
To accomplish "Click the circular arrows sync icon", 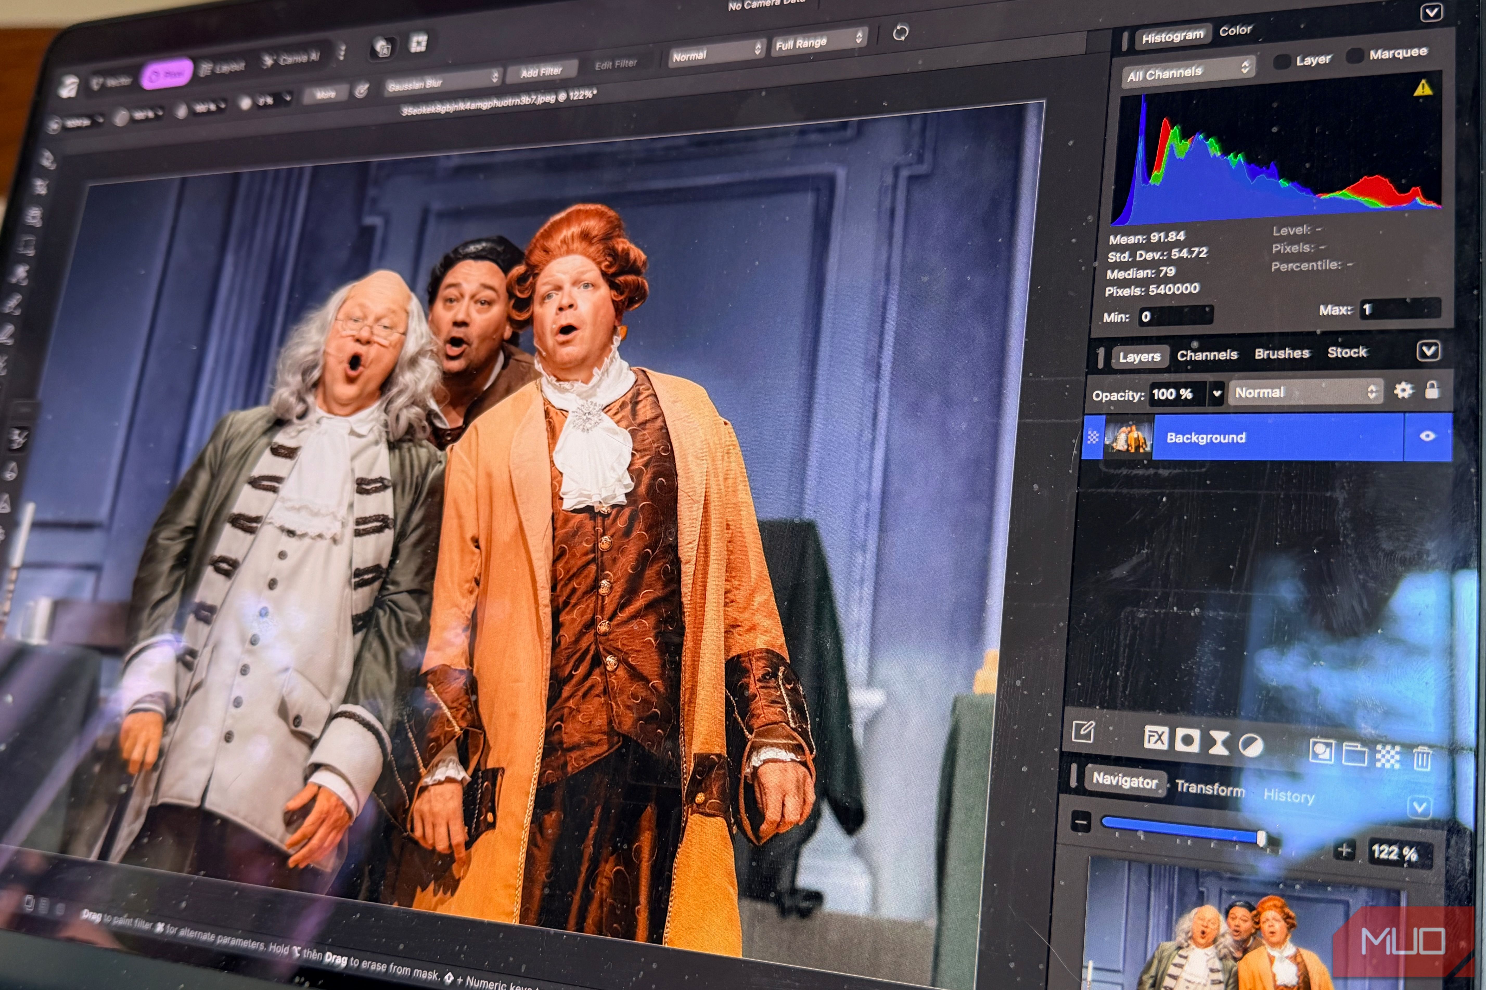I will click(x=900, y=32).
